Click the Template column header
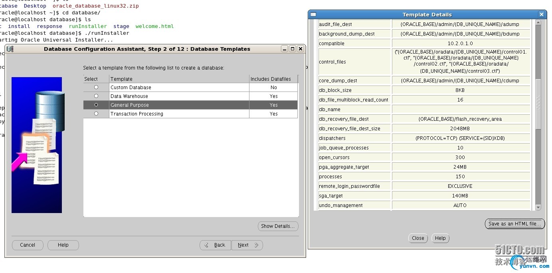The image size is (552, 273). coord(179,79)
